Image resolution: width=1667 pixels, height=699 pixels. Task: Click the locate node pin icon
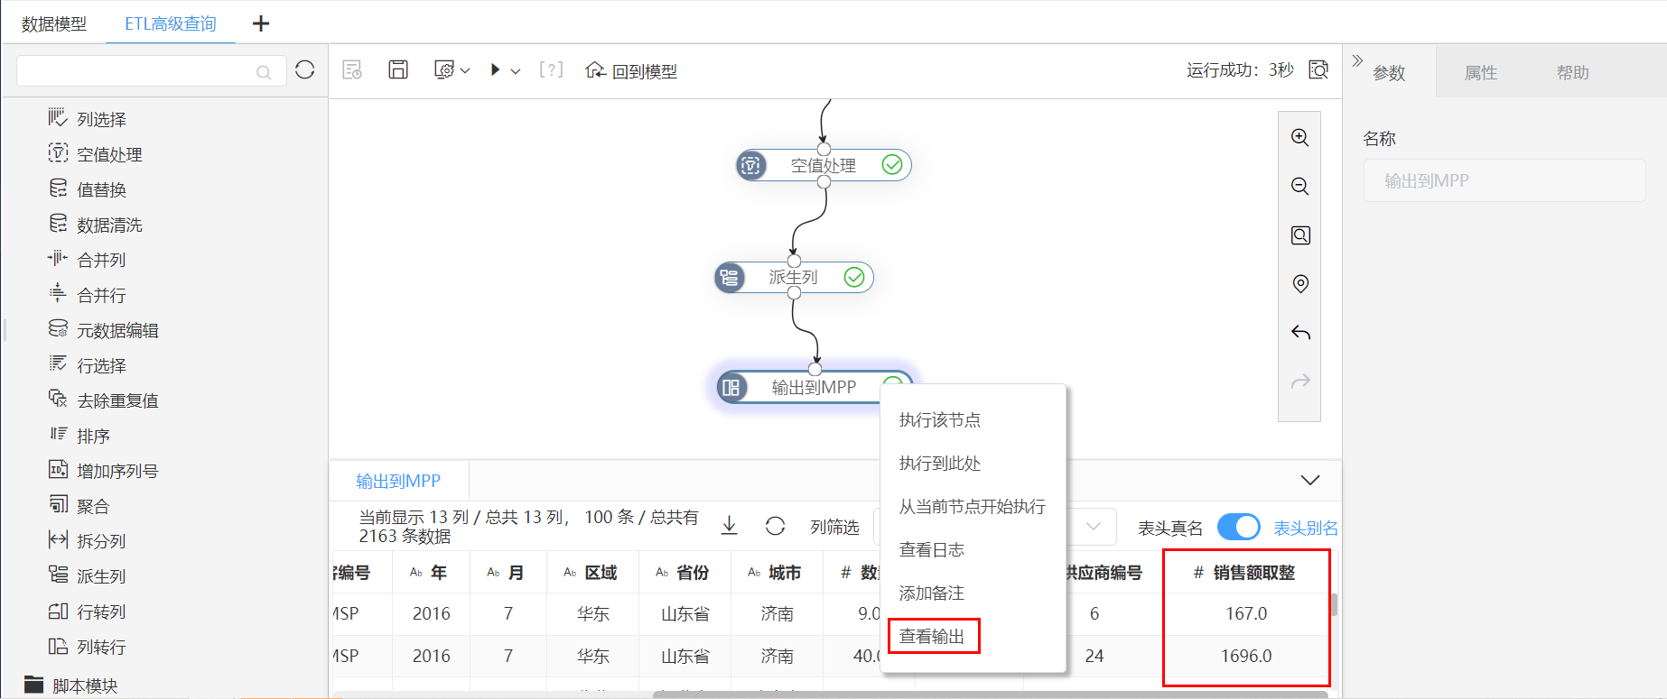1300,284
